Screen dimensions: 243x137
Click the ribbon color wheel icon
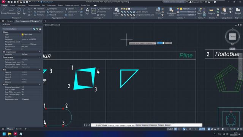pos(178,9)
